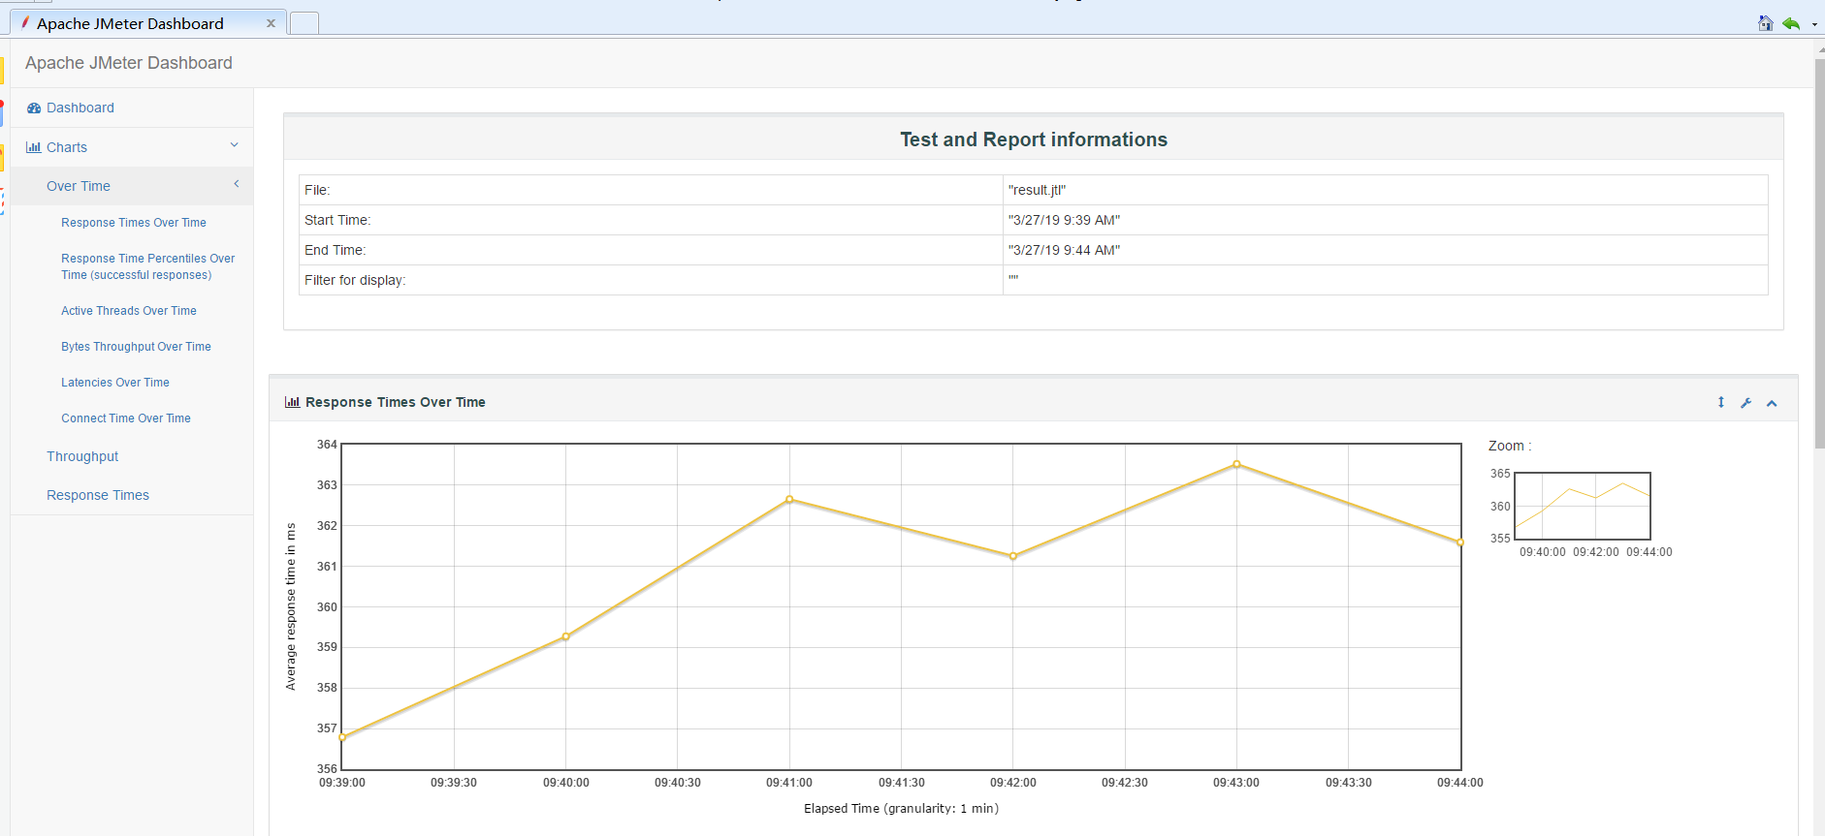Click the "result.jtl" file value cell
Screen dimensions: 1825x836
(x=1386, y=190)
